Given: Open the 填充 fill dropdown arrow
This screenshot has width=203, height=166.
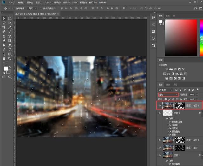Looking at the screenshot, I should tap(197, 99).
